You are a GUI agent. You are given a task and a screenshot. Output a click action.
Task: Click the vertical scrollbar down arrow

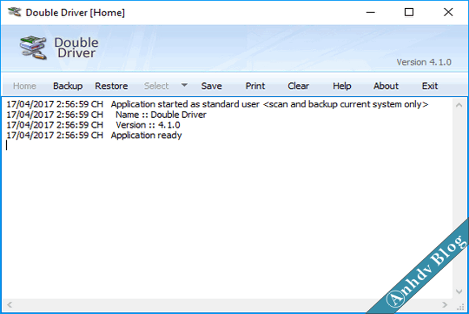tap(459, 291)
